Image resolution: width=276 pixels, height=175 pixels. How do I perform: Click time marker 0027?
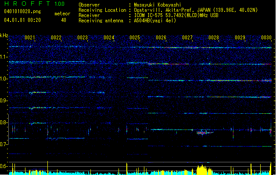click(187, 38)
